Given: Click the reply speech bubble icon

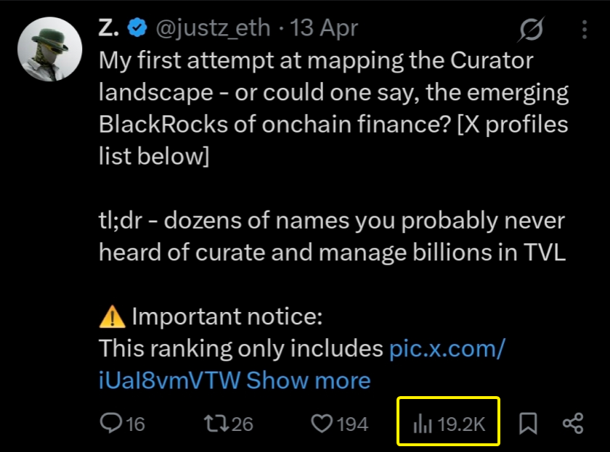Looking at the screenshot, I should click(111, 424).
